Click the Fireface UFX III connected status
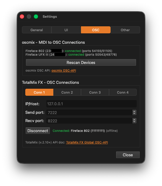162x186 pixels. pos(76,54)
